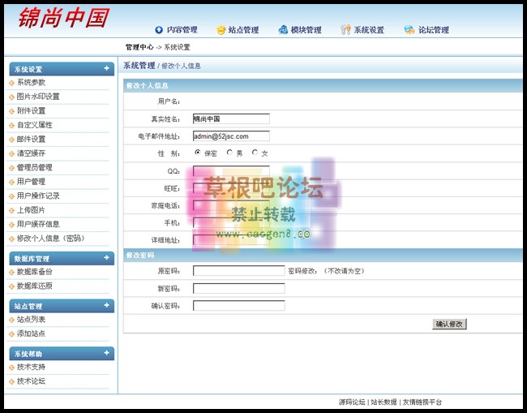Image resolution: width=527 pixels, height=413 pixels.
Task: Select the 男 gender radio button
Action: pos(229,153)
